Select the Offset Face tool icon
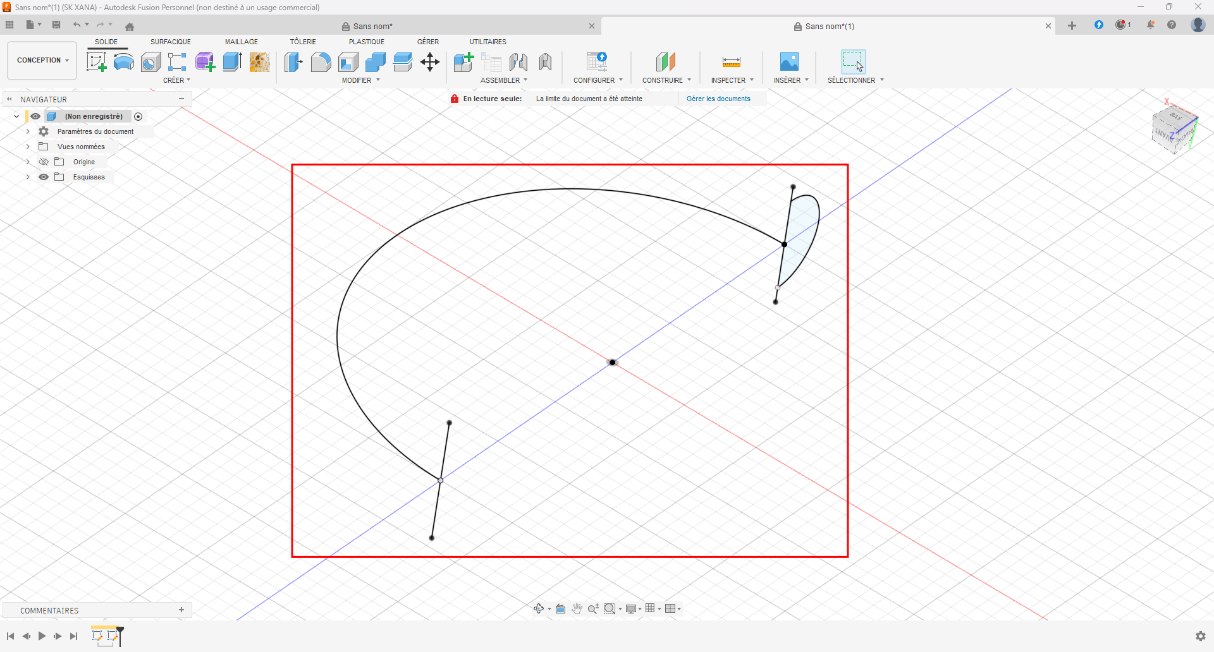 pos(403,62)
